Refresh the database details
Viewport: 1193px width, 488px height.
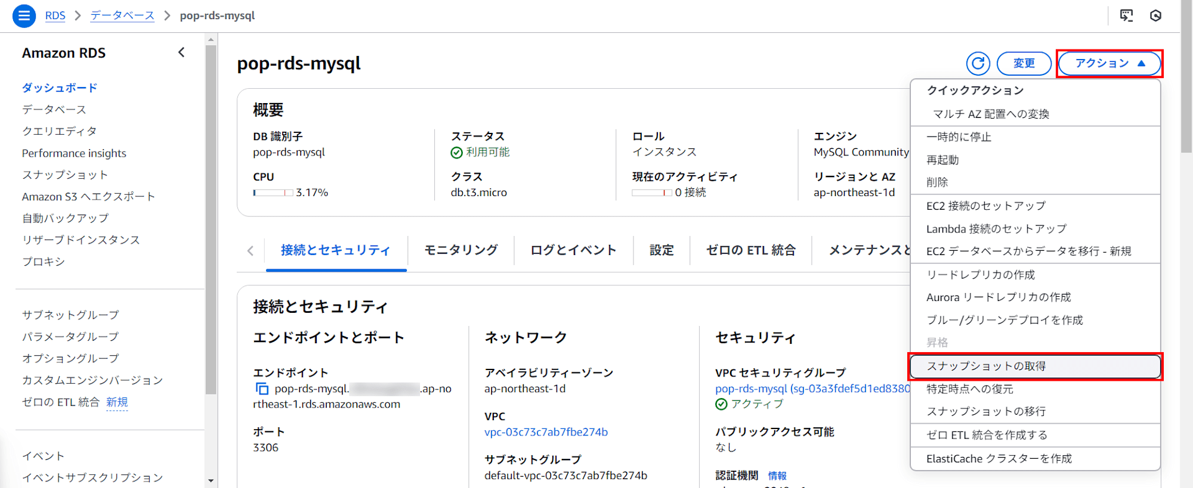978,63
